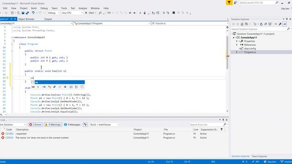Toggle the 2 Errors filter button
292x164 pixels.
click(x=36, y=124)
